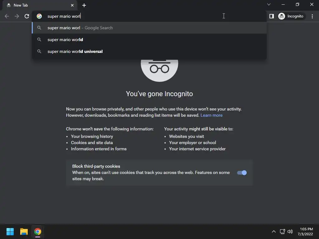Open the network status tray icon
This screenshot has width=319, height=239.
[282, 232]
